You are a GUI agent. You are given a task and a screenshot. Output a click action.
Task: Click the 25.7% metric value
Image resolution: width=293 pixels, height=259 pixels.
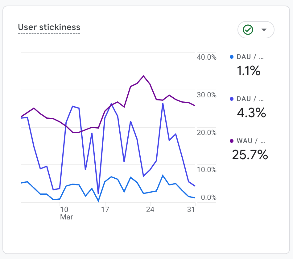250,155
